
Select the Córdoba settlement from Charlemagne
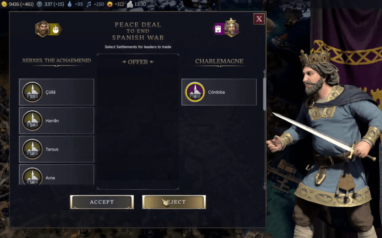pyautogui.click(x=219, y=92)
